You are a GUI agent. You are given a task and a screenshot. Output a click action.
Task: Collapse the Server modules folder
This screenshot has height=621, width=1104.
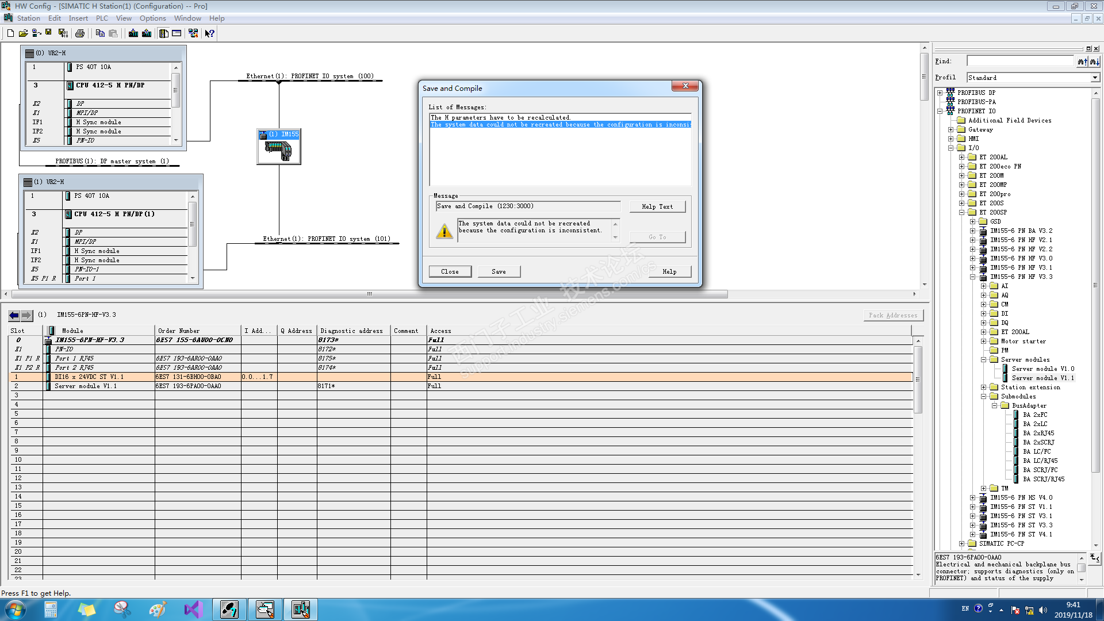(983, 359)
